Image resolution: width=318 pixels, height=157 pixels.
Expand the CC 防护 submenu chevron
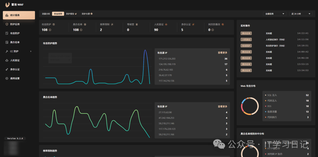click(31, 51)
